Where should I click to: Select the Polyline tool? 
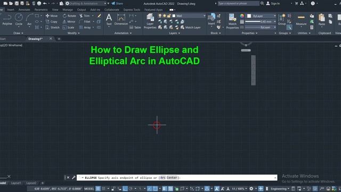click(7, 20)
